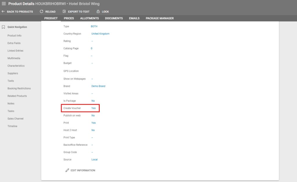Image resolution: width=297 pixels, height=182 pixels.
Task: Click the Catalog Page value field
Action: [x=92, y=49]
